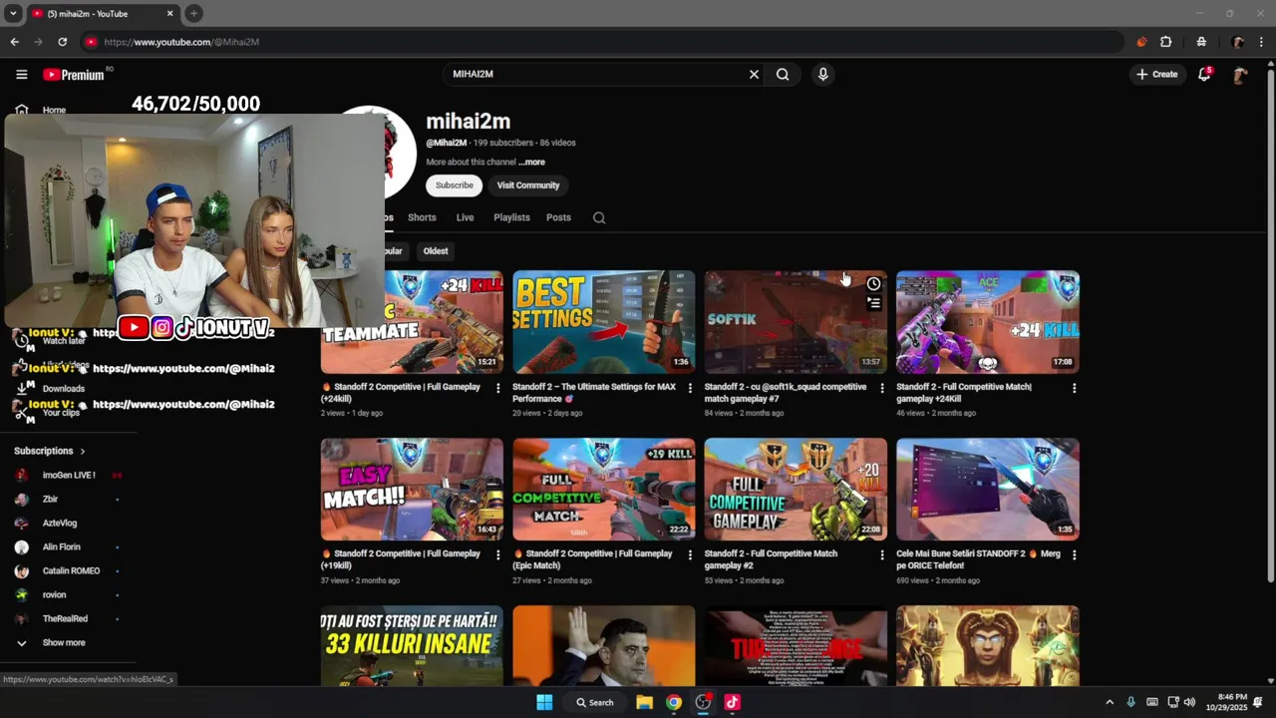Open Chrome from taskbar
Viewport: 1276px width, 718px height.
click(674, 702)
